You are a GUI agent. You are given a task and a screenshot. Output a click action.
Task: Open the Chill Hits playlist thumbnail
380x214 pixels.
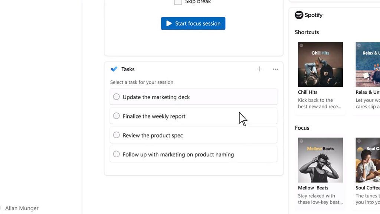click(x=320, y=64)
